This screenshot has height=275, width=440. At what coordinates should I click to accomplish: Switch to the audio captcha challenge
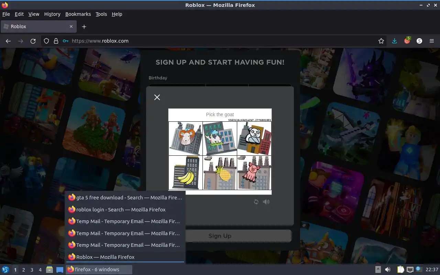pyautogui.click(x=266, y=202)
